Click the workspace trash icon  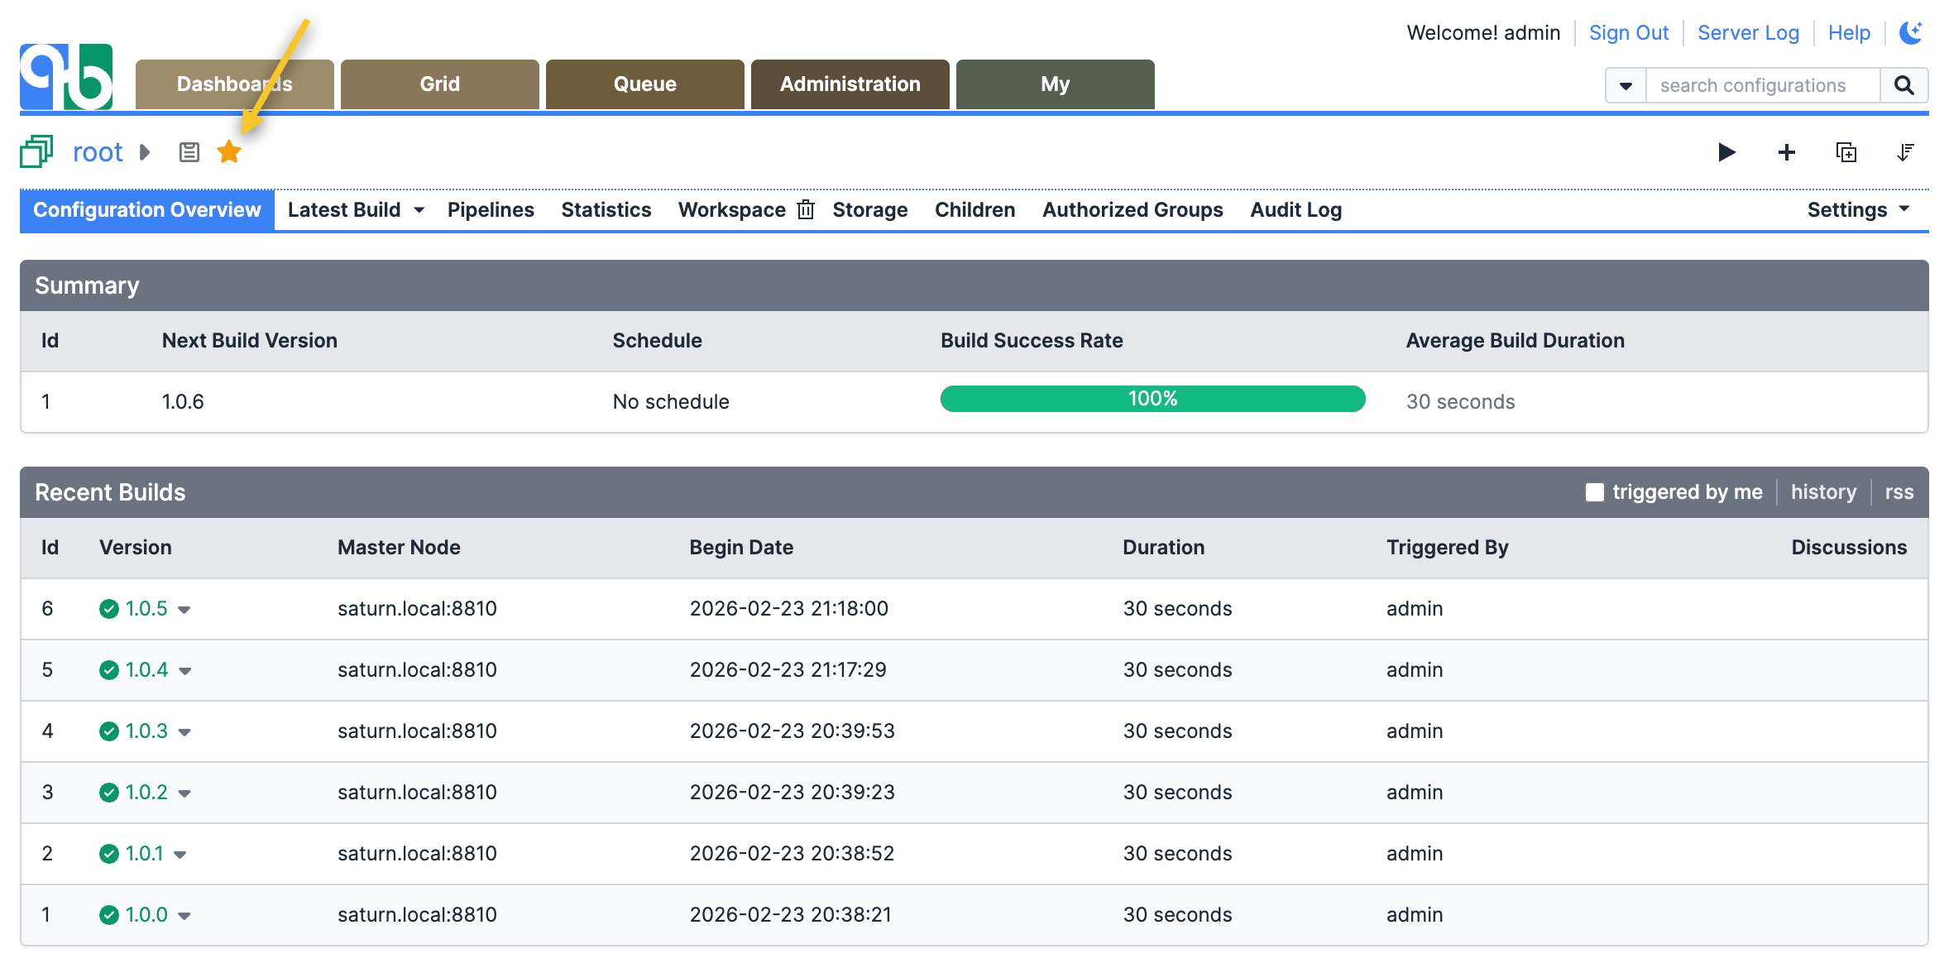[806, 210]
